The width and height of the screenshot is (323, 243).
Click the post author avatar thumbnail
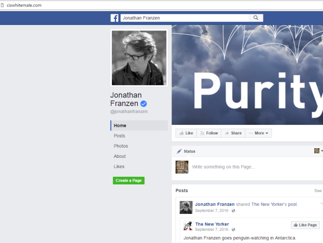[186, 207]
